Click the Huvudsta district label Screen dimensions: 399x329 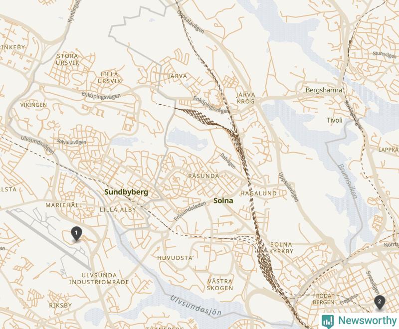(x=175, y=258)
